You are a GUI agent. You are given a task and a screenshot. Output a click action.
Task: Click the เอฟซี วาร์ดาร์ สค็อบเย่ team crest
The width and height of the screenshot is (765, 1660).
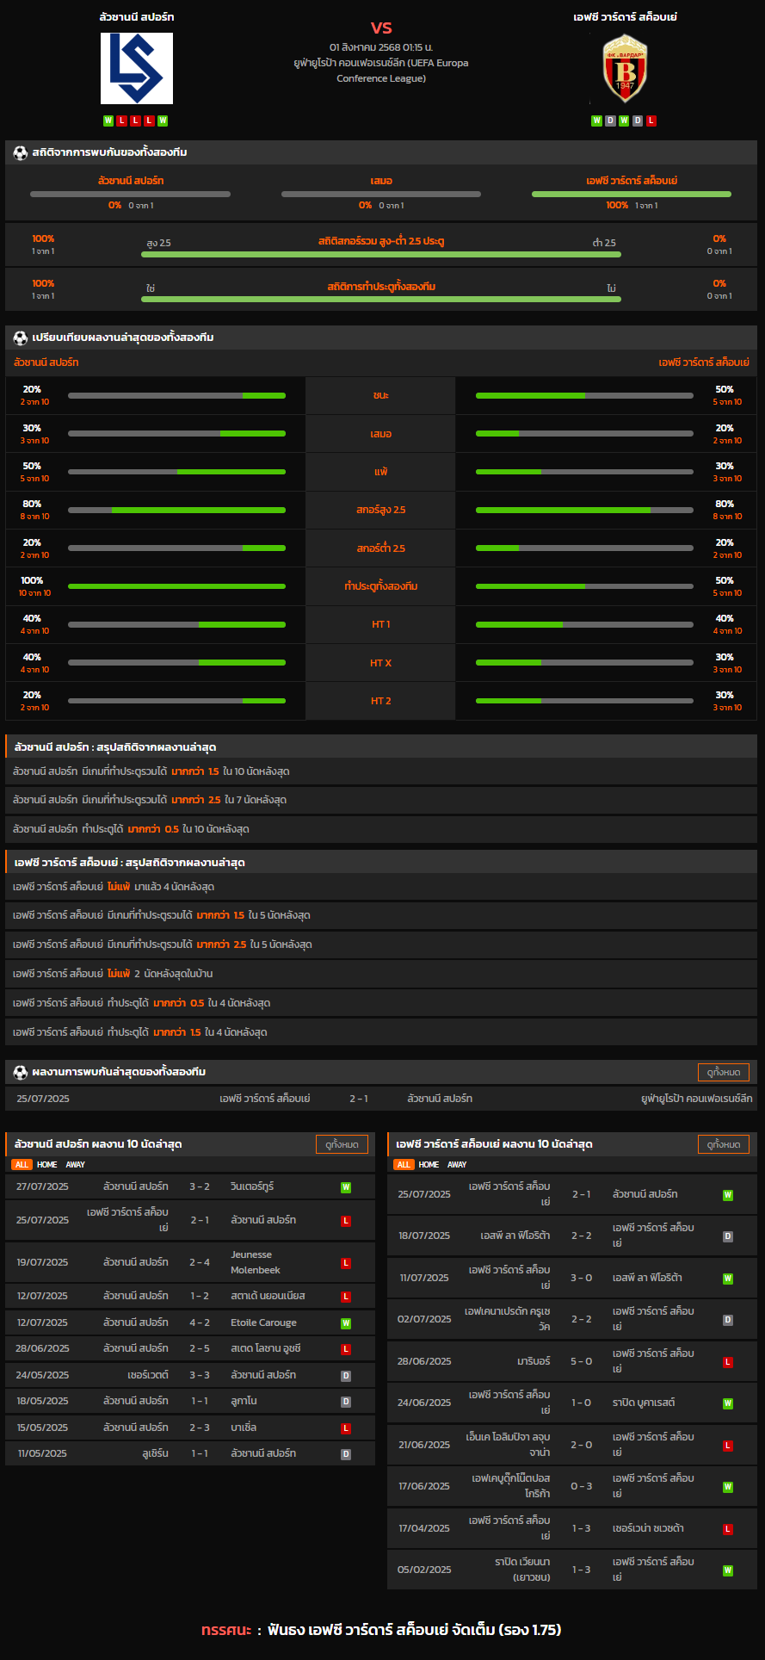point(625,68)
